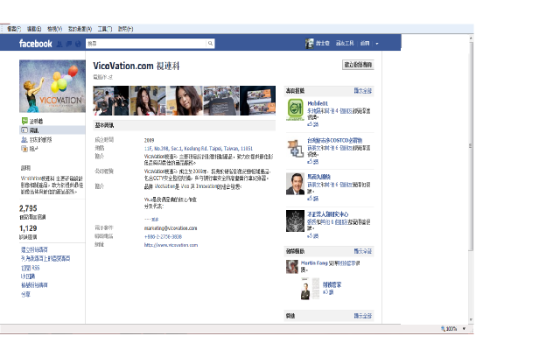Click the vertical scrollbar thumb

tap(471, 146)
